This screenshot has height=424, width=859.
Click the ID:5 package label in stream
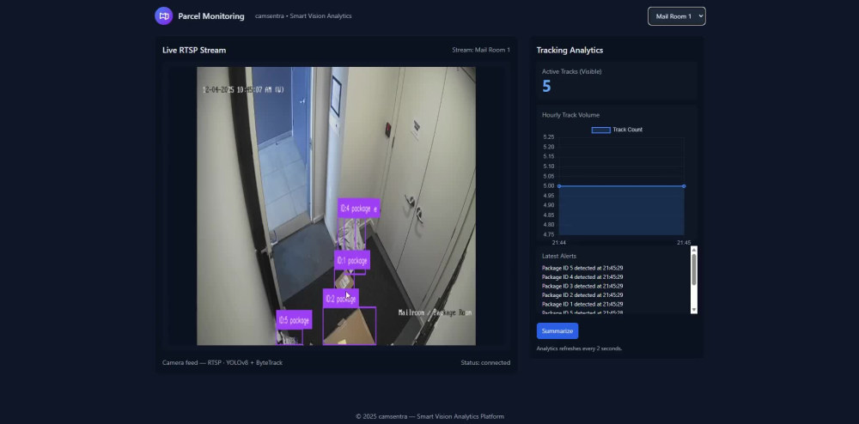[x=294, y=320]
